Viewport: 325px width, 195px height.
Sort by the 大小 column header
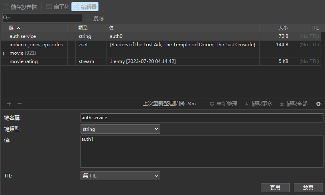283,28
